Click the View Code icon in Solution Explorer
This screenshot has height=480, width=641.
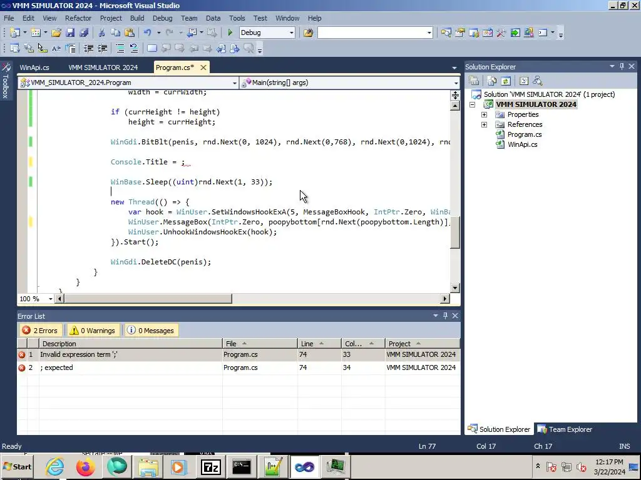click(524, 81)
